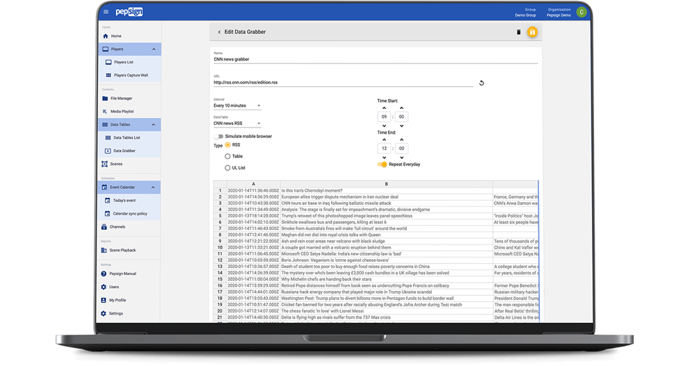Increase Time End hour
Screen dimensions: 690x366
point(384,140)
